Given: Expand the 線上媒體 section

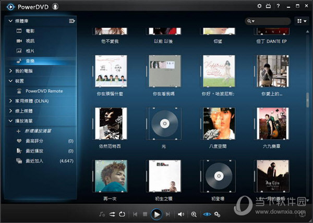Looking at the screenshot, I should click(10, 111).
